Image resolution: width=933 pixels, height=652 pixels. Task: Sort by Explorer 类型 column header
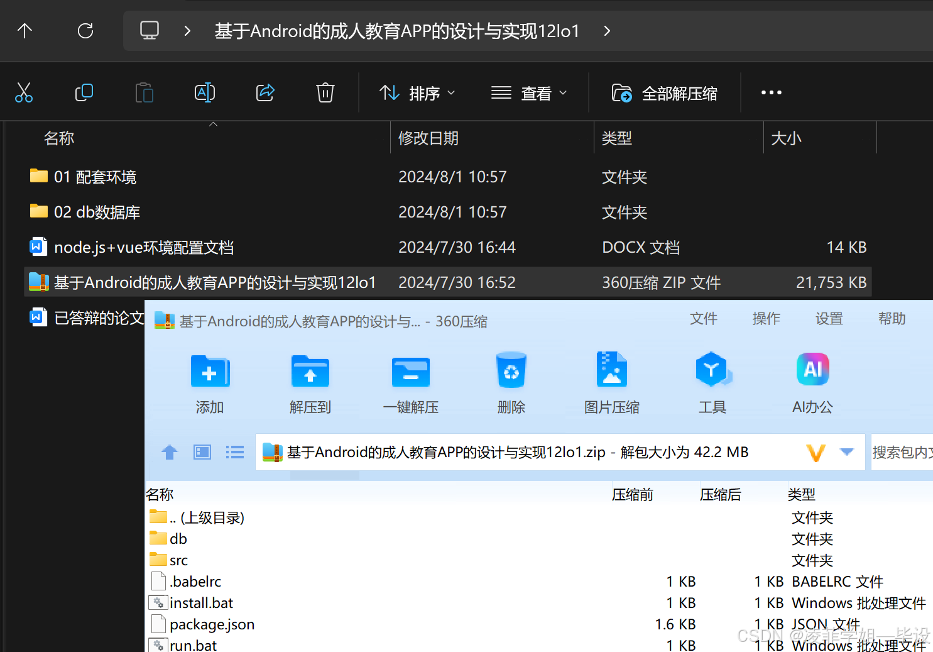tap(617, 138)
